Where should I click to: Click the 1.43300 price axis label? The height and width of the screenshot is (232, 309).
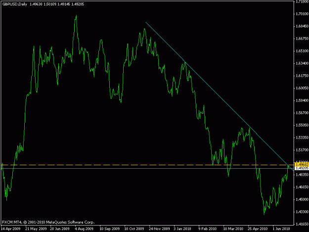coord(302,212)
